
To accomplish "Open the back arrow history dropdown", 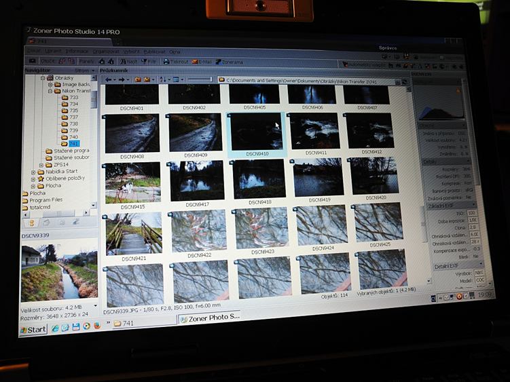I will click(115, 79).
